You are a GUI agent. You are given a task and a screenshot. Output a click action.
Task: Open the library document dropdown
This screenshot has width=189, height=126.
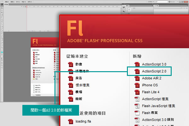click(x=168, y=8)
